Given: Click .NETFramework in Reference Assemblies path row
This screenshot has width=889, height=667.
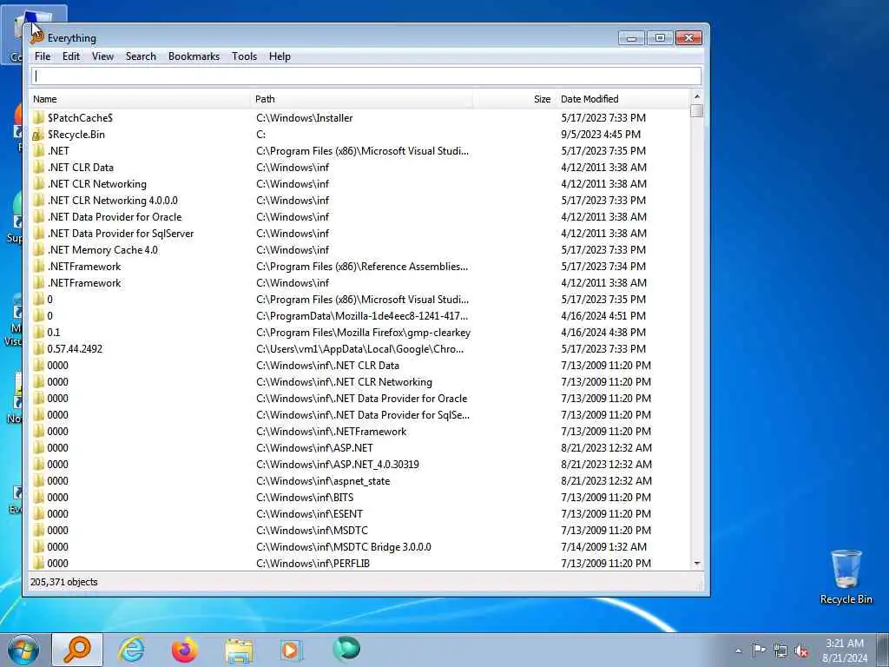Looking at the screenshot, I should pyautogui.click(x=84, y=267).
